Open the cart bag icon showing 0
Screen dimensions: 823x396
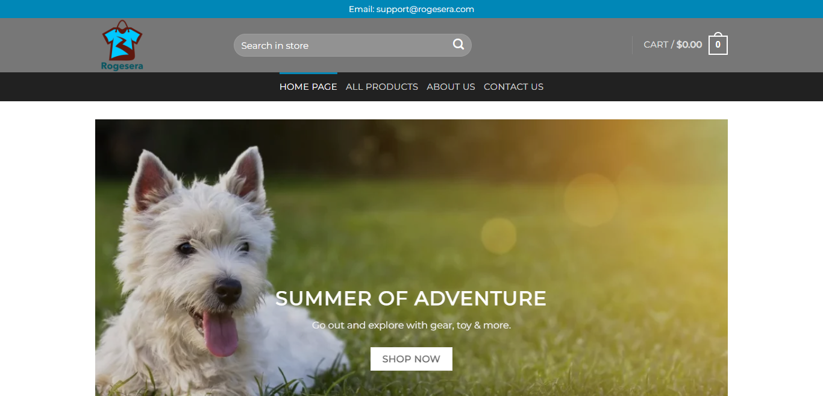718,44
